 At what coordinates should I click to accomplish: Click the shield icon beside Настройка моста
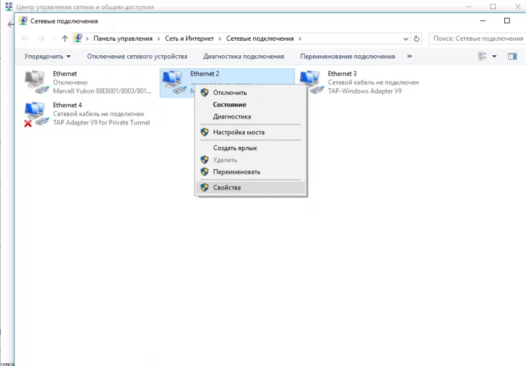(x=204, y=132)
